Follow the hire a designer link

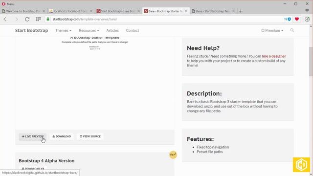(x=274, y=56)
